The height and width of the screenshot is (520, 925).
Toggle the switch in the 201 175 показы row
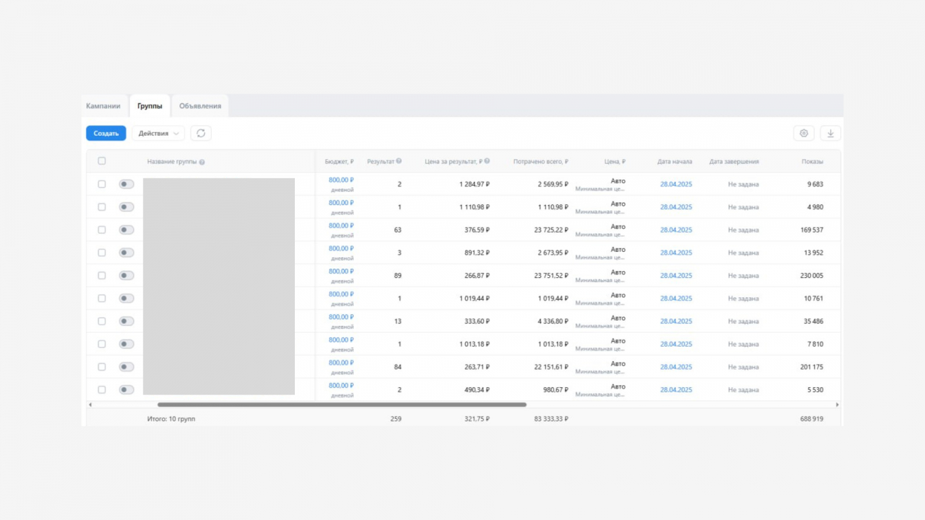(x=126, y=367)
